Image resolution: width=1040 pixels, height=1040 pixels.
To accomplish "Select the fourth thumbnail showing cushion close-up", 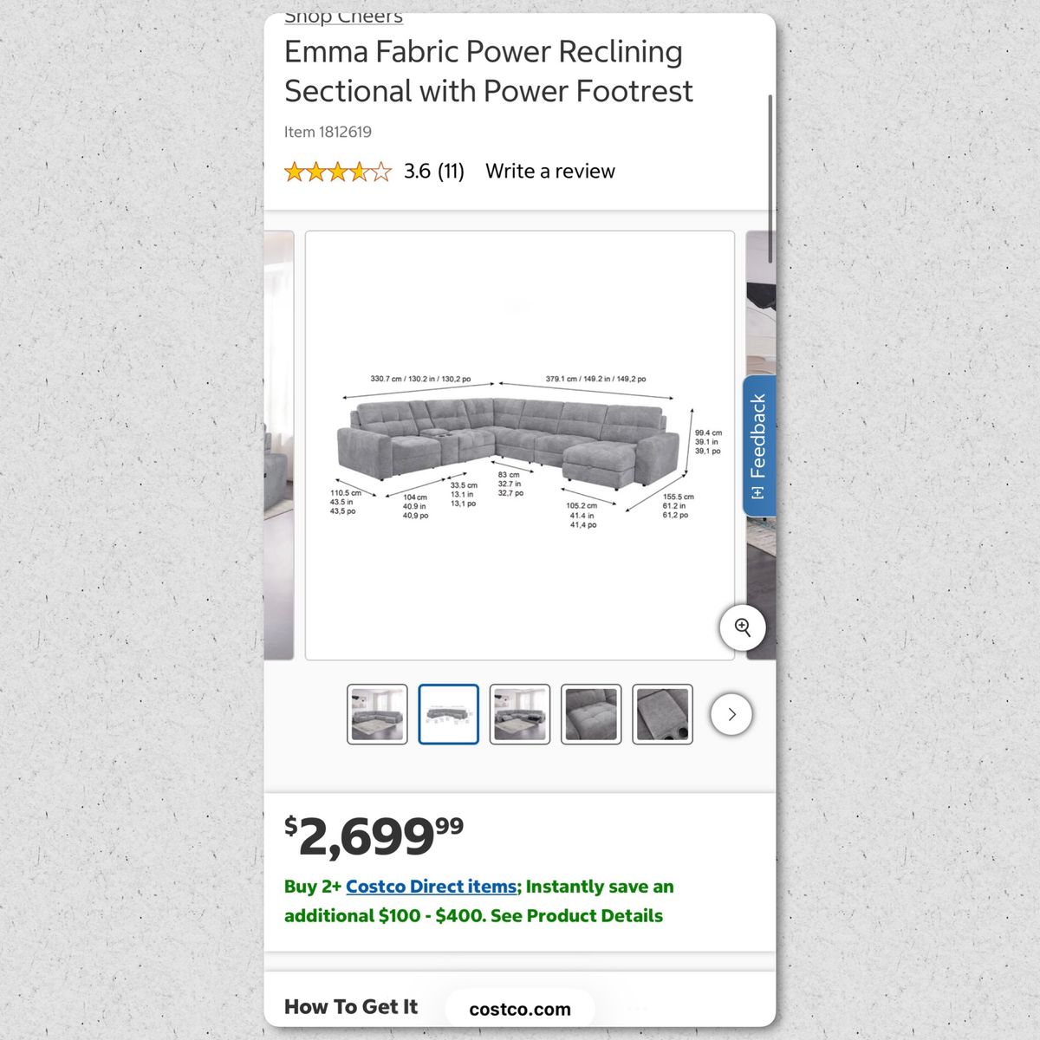I will click(591, 715).
